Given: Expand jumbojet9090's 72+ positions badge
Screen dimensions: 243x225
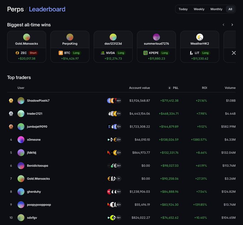Looking at the screenshot, I should (x=119, y=127).
